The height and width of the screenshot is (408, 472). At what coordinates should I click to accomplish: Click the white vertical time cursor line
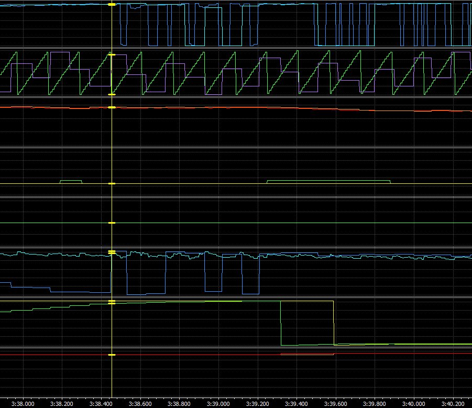(x=112, y=157)
